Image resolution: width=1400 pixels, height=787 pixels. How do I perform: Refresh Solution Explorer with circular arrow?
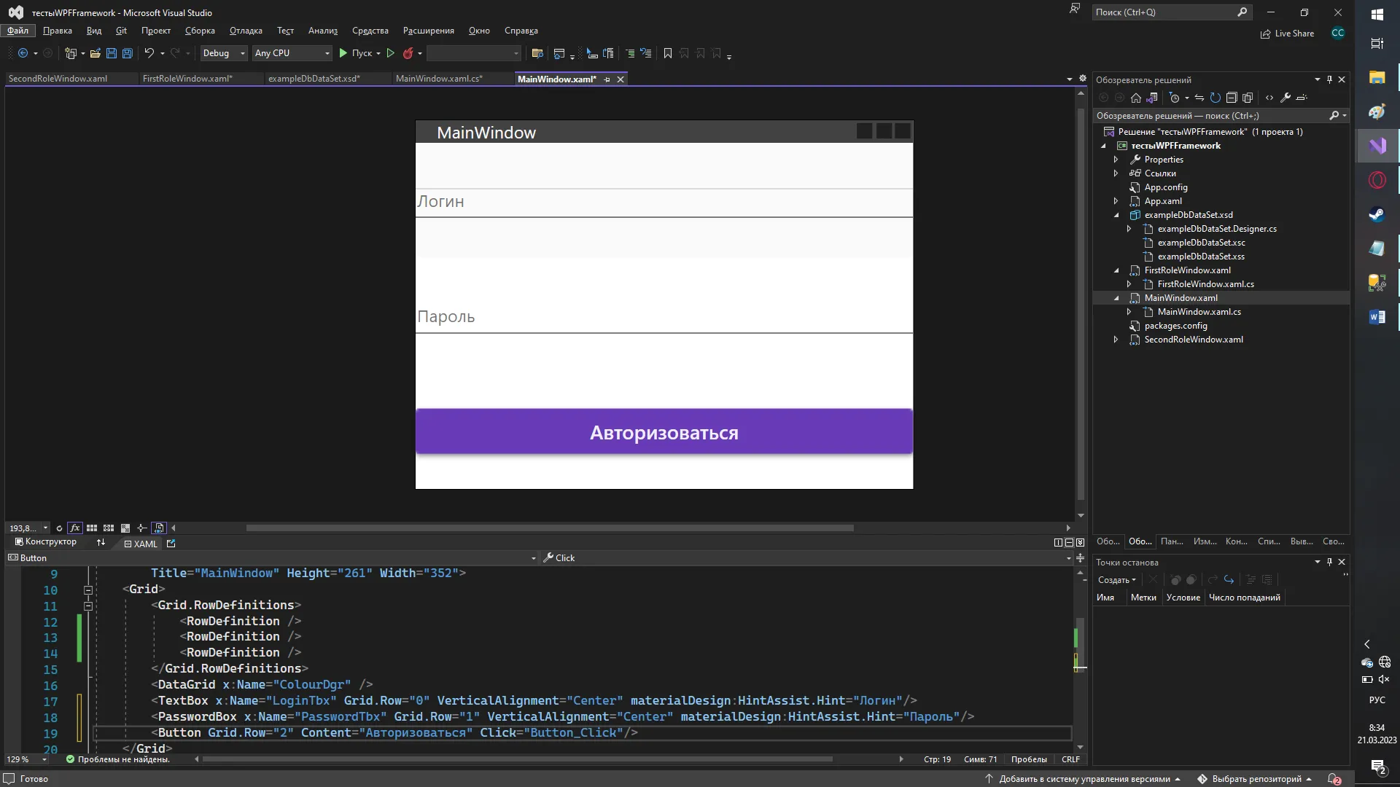pos(1216,98)
